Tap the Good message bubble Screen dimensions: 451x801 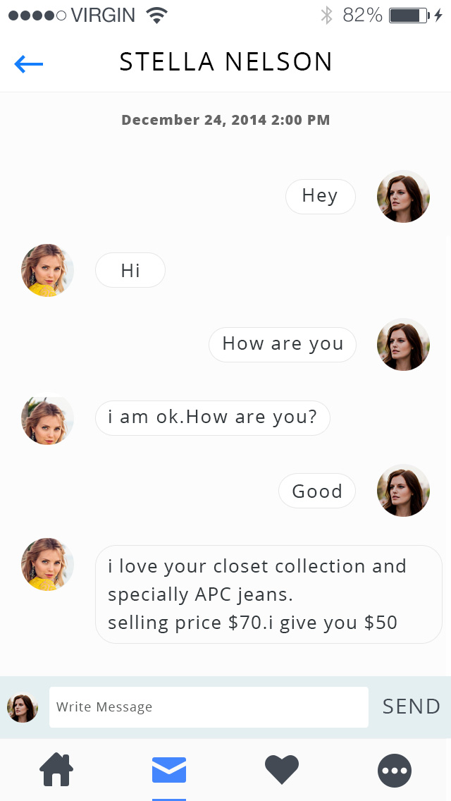[317, 491]
